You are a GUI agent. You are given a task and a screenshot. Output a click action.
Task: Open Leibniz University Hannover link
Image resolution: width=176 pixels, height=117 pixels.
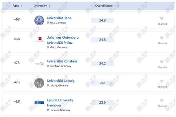(60, 102)
